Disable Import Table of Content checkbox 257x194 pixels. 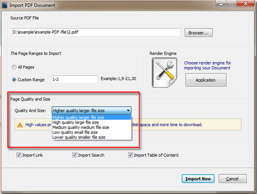click(131, 155)
